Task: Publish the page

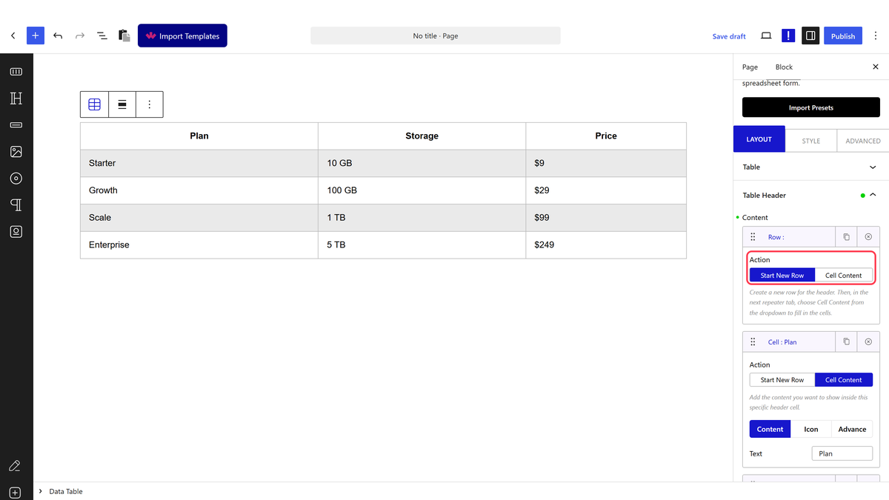Action: pyautogui.click(x=843, y=36)
